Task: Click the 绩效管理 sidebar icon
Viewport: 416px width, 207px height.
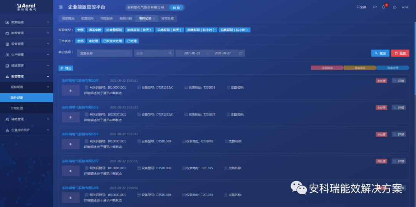Action: [7, 66]
